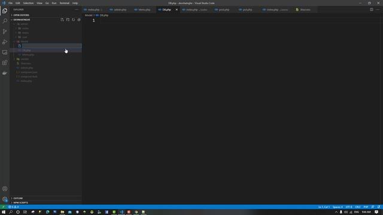Click the New Folder icon in Explorer
383x215 pixels.
68,20
